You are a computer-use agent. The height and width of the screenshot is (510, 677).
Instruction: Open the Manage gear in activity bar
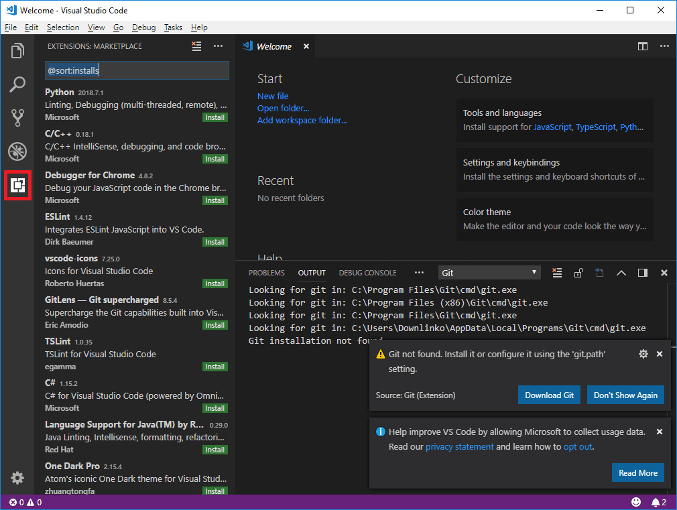point(17,478)
